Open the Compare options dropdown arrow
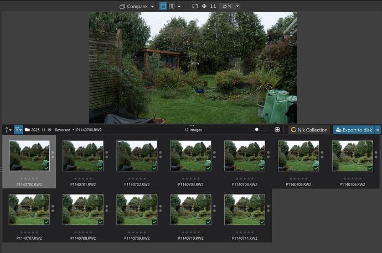The width and height of the screenshot is (382, 253). [x=152, y=6]
